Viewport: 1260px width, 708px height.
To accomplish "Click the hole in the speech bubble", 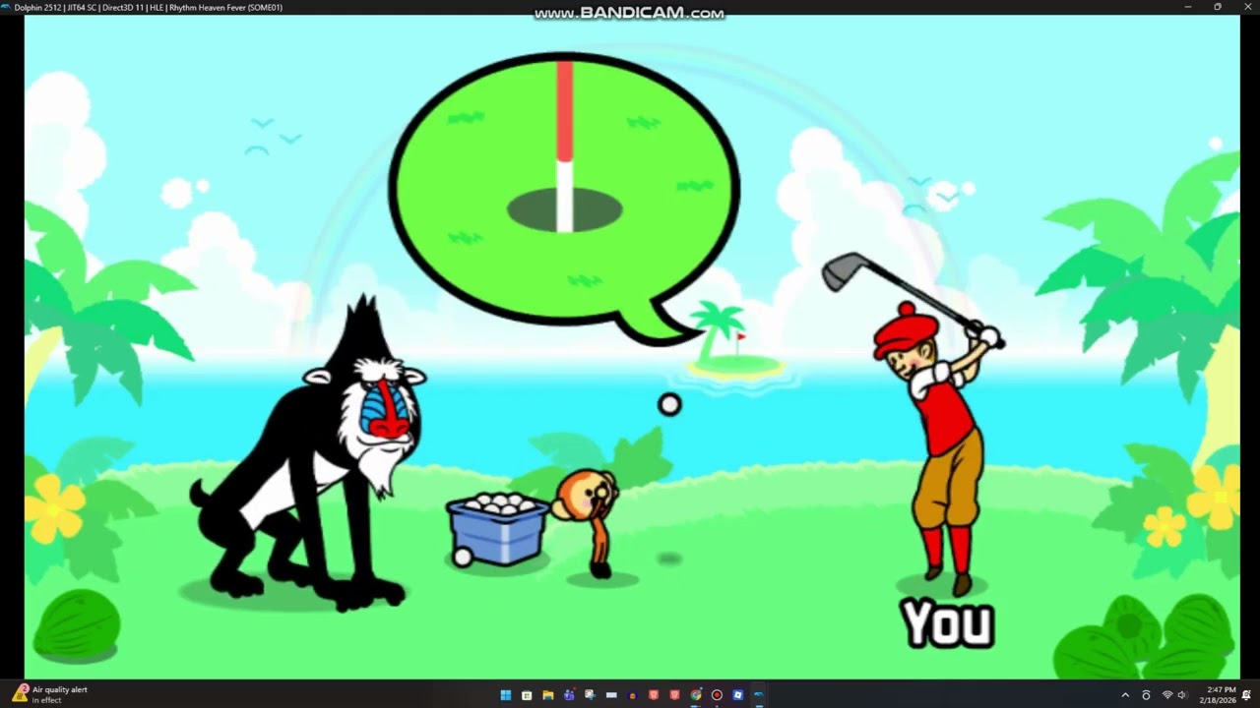I will pyautogui.click(x=565, y=210).
